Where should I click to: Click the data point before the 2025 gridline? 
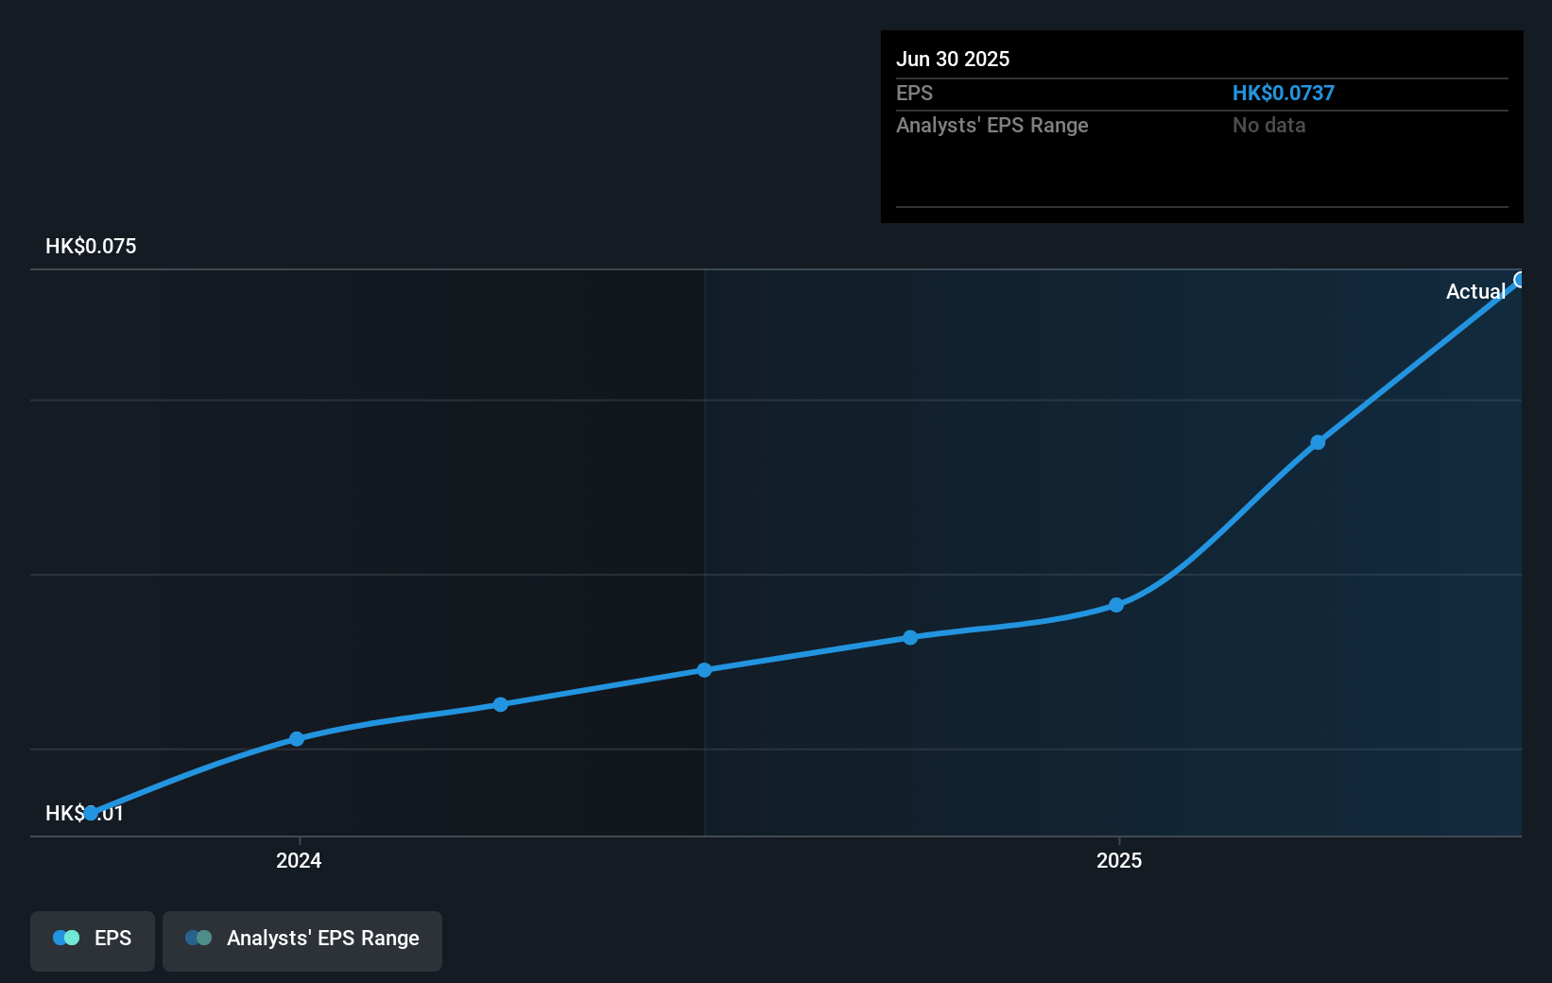point(1116,605)
